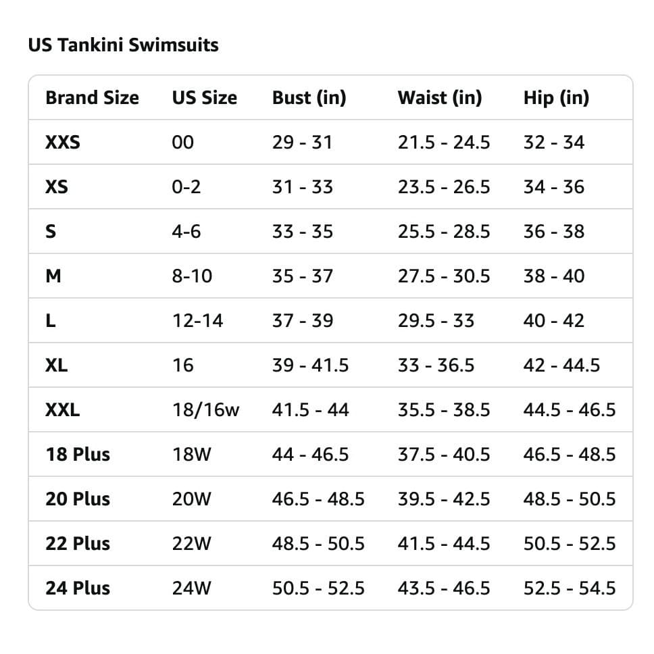The height and width of the screenshot is (654, 654).
Task: Click the 22 Plus row label
Action: pos(78,543)
